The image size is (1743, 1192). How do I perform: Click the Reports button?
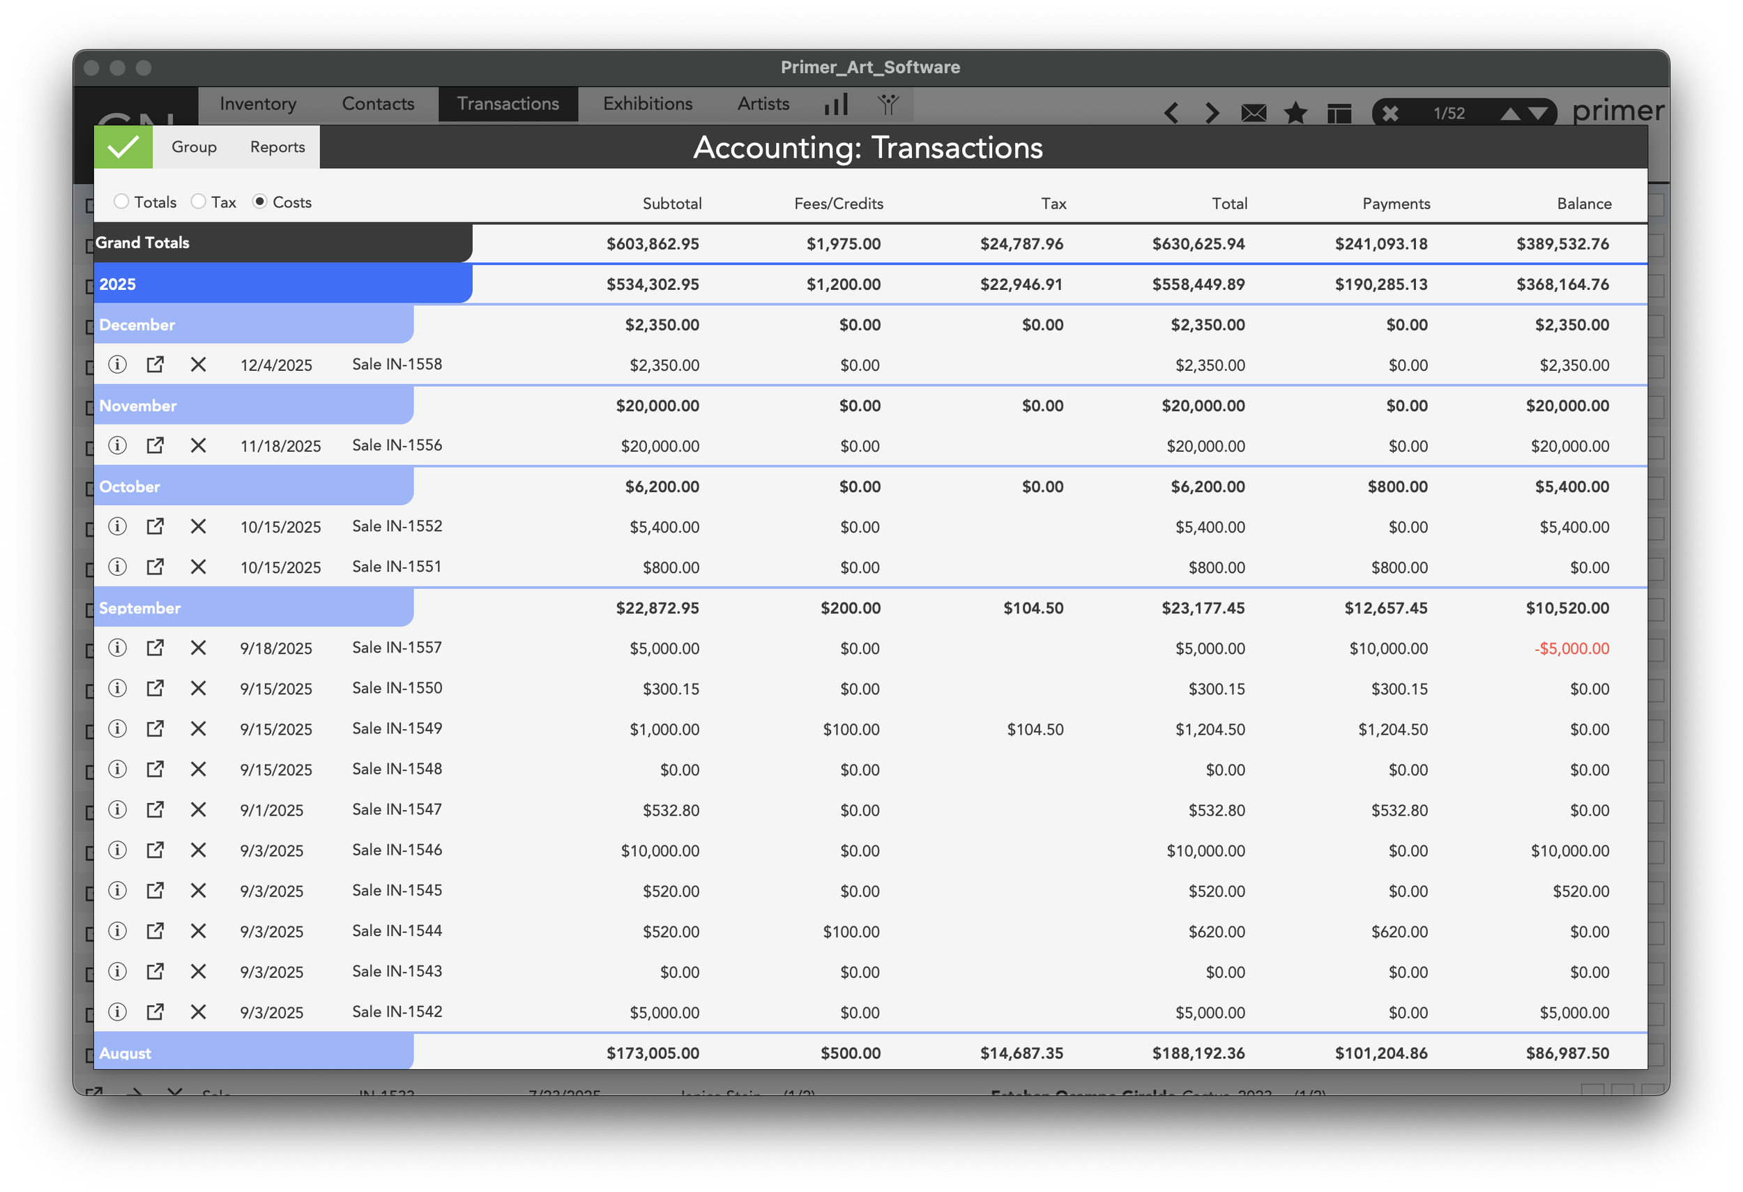tap(277, 146)
